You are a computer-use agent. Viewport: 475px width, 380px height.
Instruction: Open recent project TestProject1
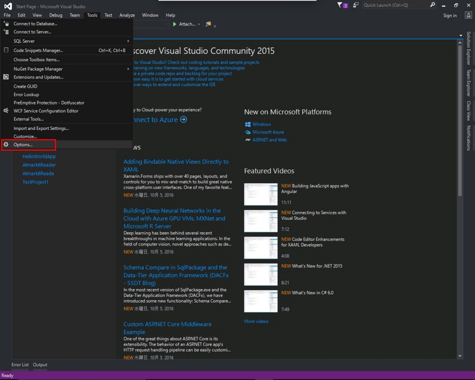click(35, 182)
